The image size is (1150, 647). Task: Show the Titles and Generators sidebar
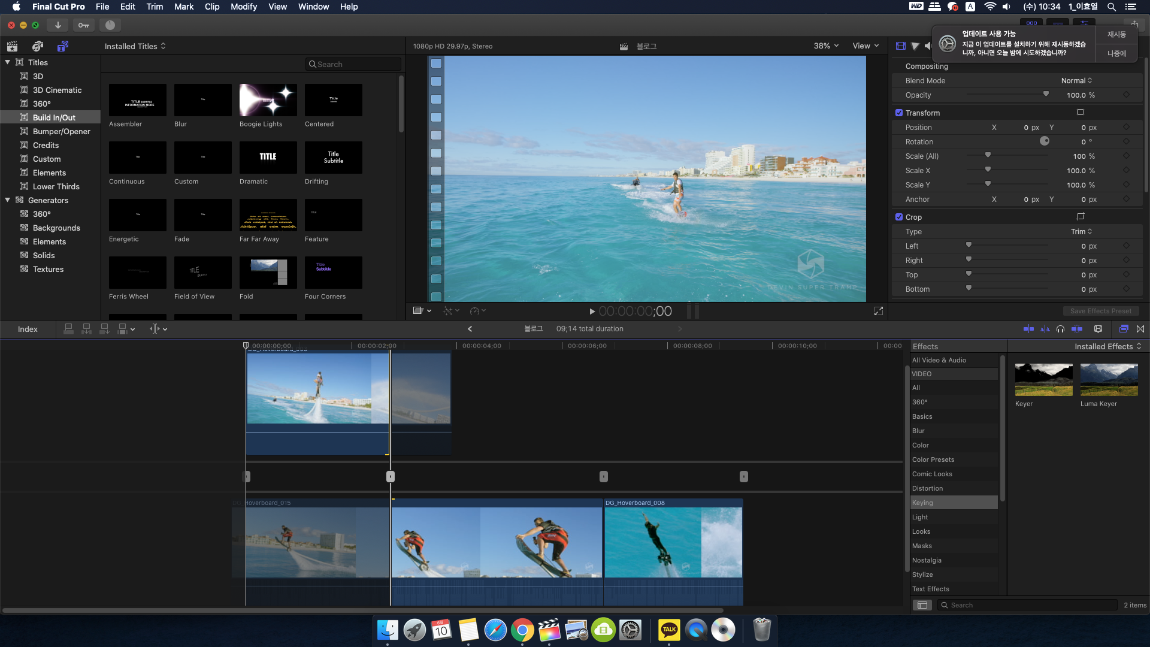point(62,46)
